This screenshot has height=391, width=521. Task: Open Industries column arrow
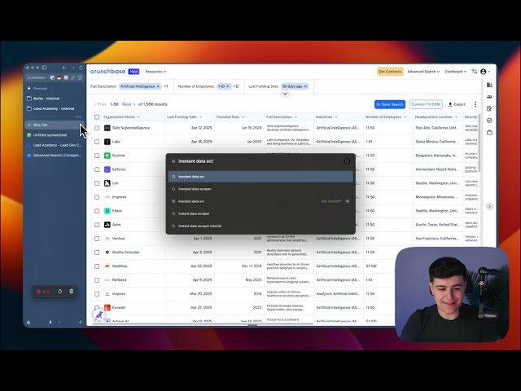tap(336, 117)
